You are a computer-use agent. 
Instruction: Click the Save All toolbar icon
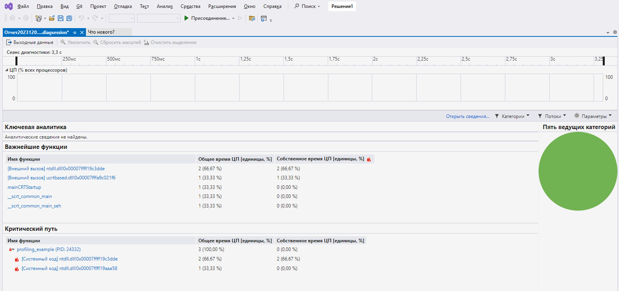69,18
